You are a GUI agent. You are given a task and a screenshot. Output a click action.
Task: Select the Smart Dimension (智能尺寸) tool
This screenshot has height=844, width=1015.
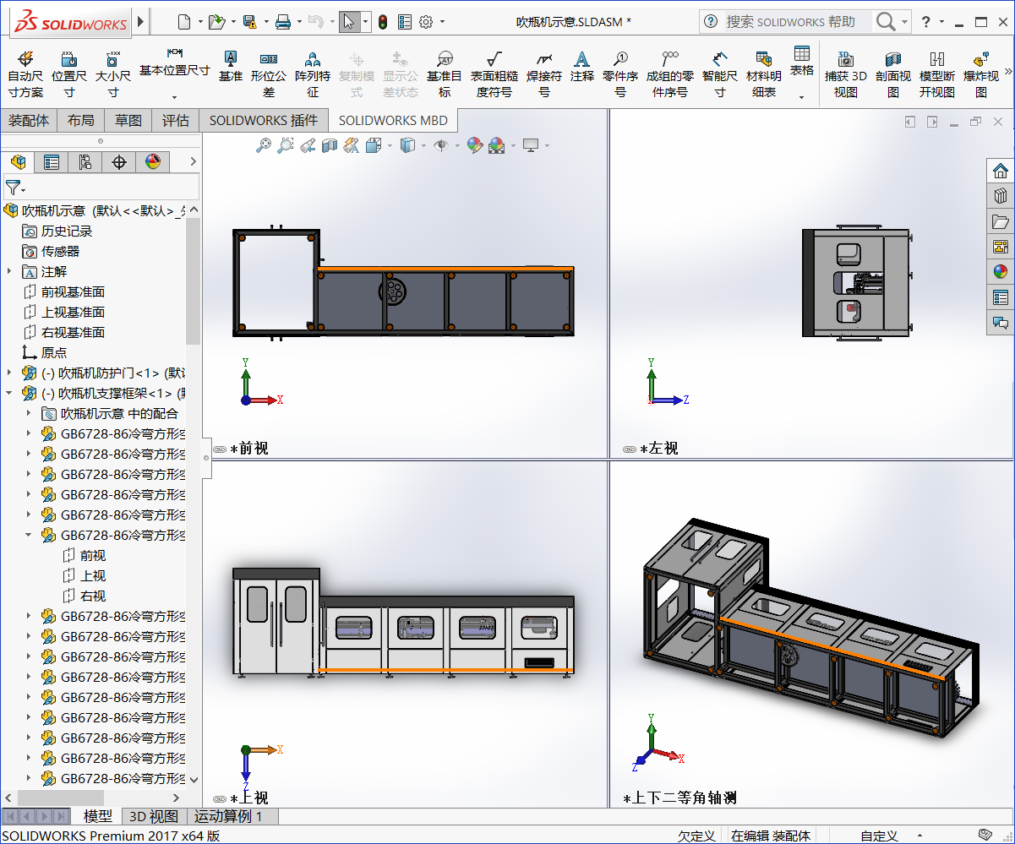tap(720, 74)
